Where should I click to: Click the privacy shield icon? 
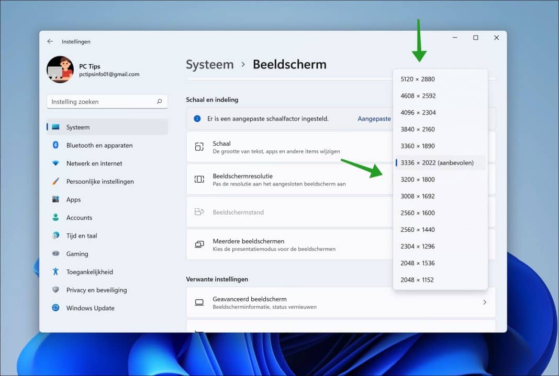coord(55,289)
